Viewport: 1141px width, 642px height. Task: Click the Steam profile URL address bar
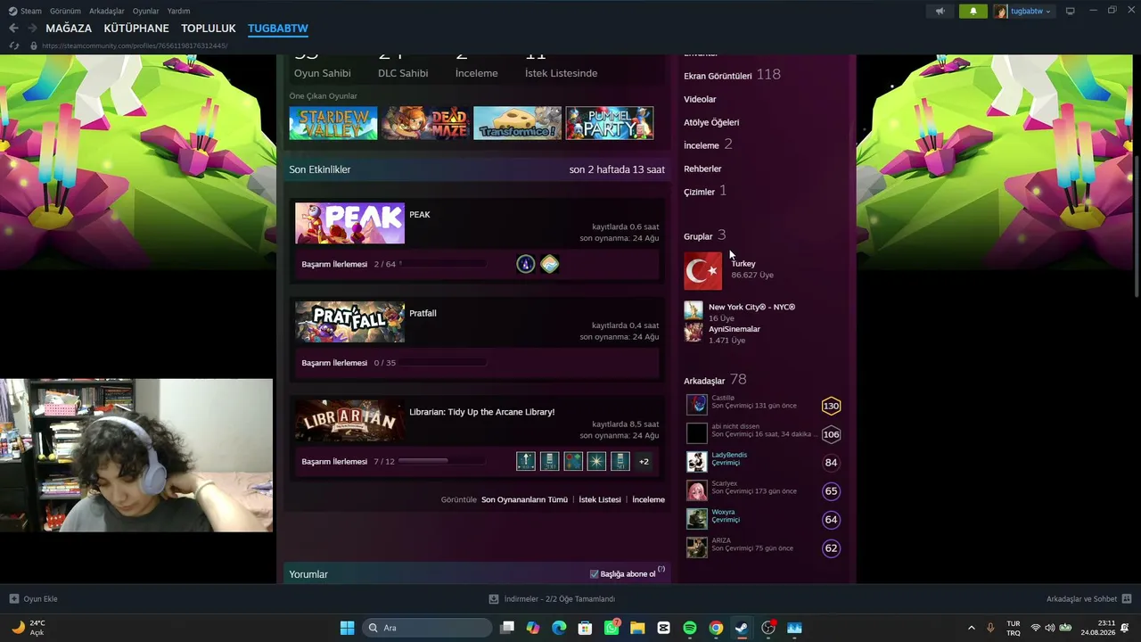(x=134, y=45)
